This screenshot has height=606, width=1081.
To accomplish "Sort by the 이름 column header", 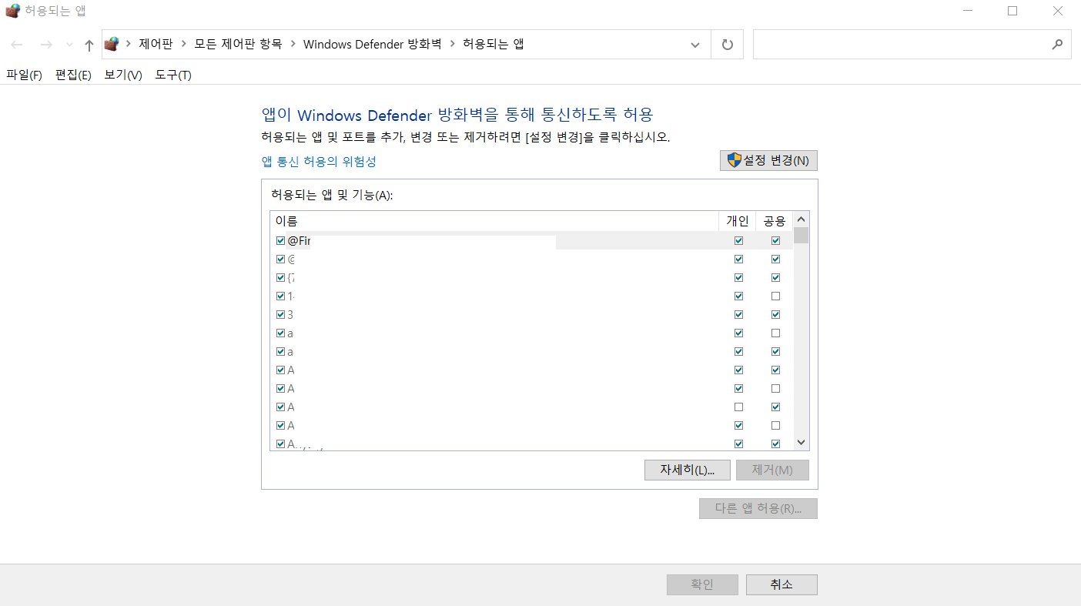I will (x=494, y=221).
